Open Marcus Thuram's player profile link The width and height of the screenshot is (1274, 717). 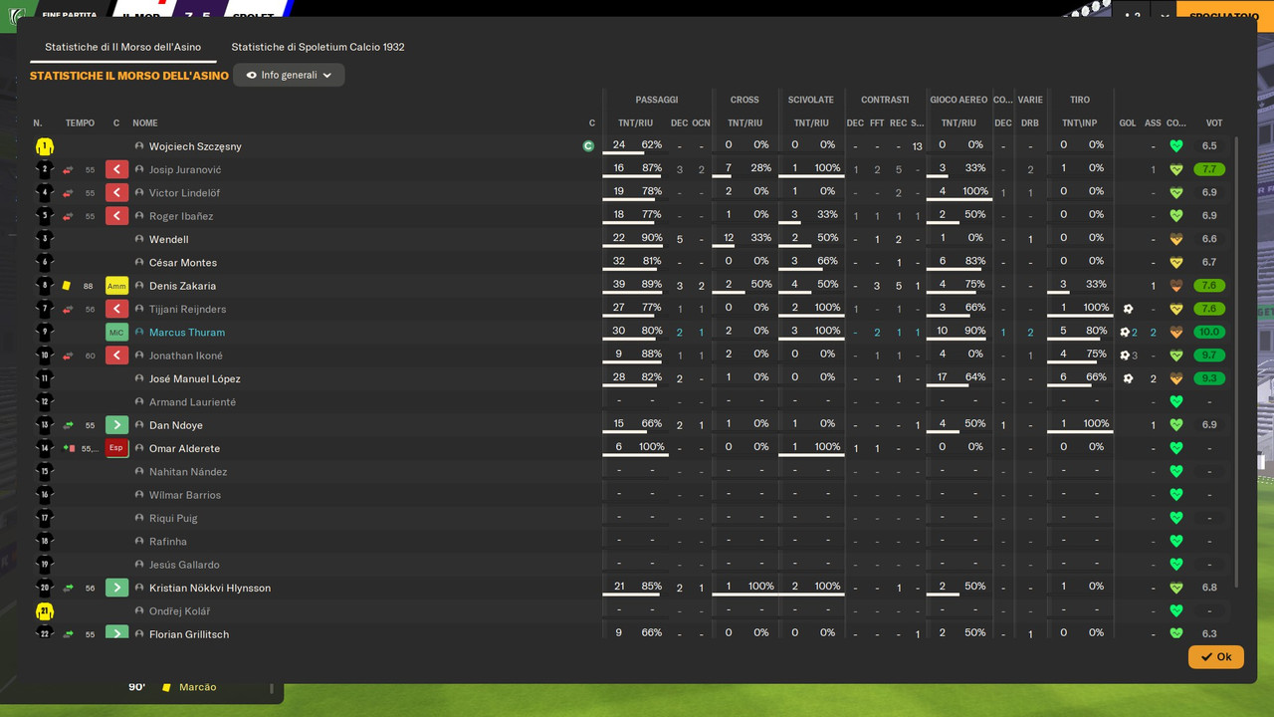187,333
